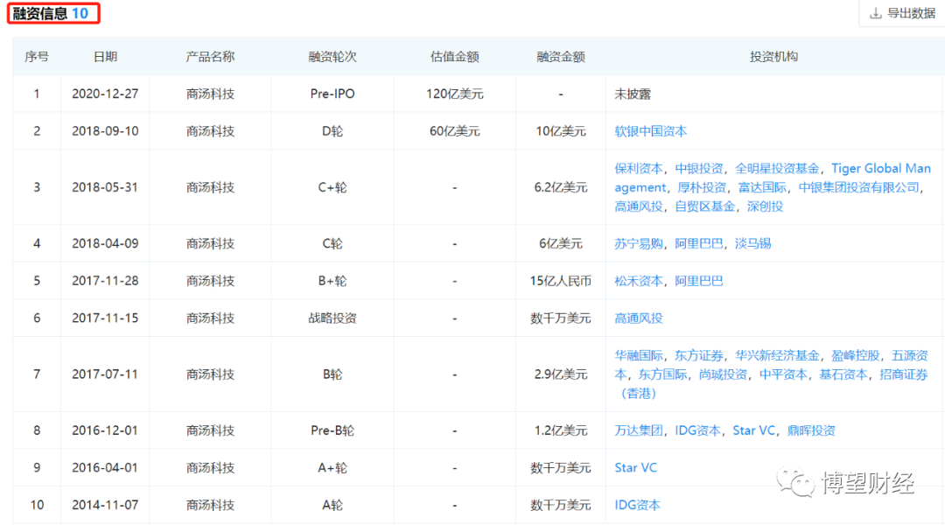This screenshot has height=525, width=945.
Task: Open the 盈峰控股 investor link
Action: (855, 355)
